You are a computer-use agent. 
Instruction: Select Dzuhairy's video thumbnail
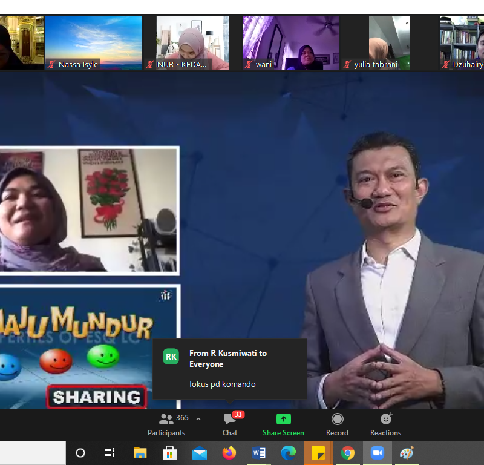click(x=463, y=42)
